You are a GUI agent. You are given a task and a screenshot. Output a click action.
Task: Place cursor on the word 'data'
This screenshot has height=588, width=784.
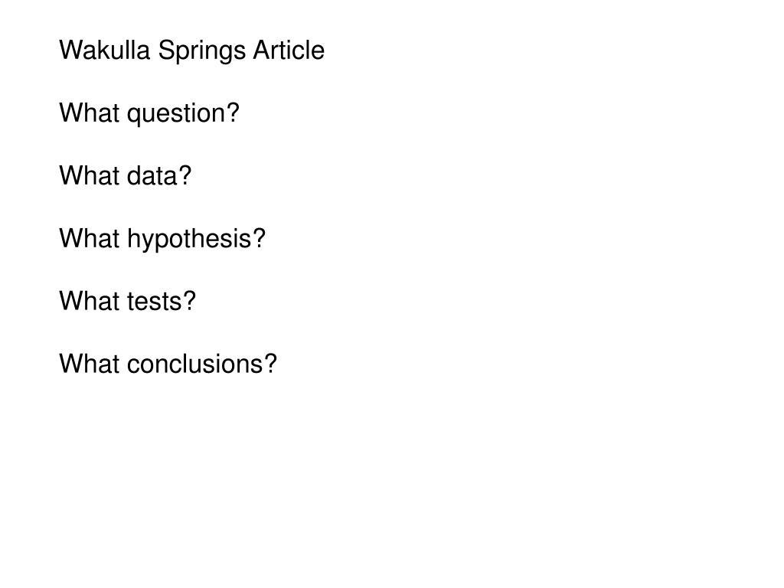pyautogui.click(x=152, y=175)
